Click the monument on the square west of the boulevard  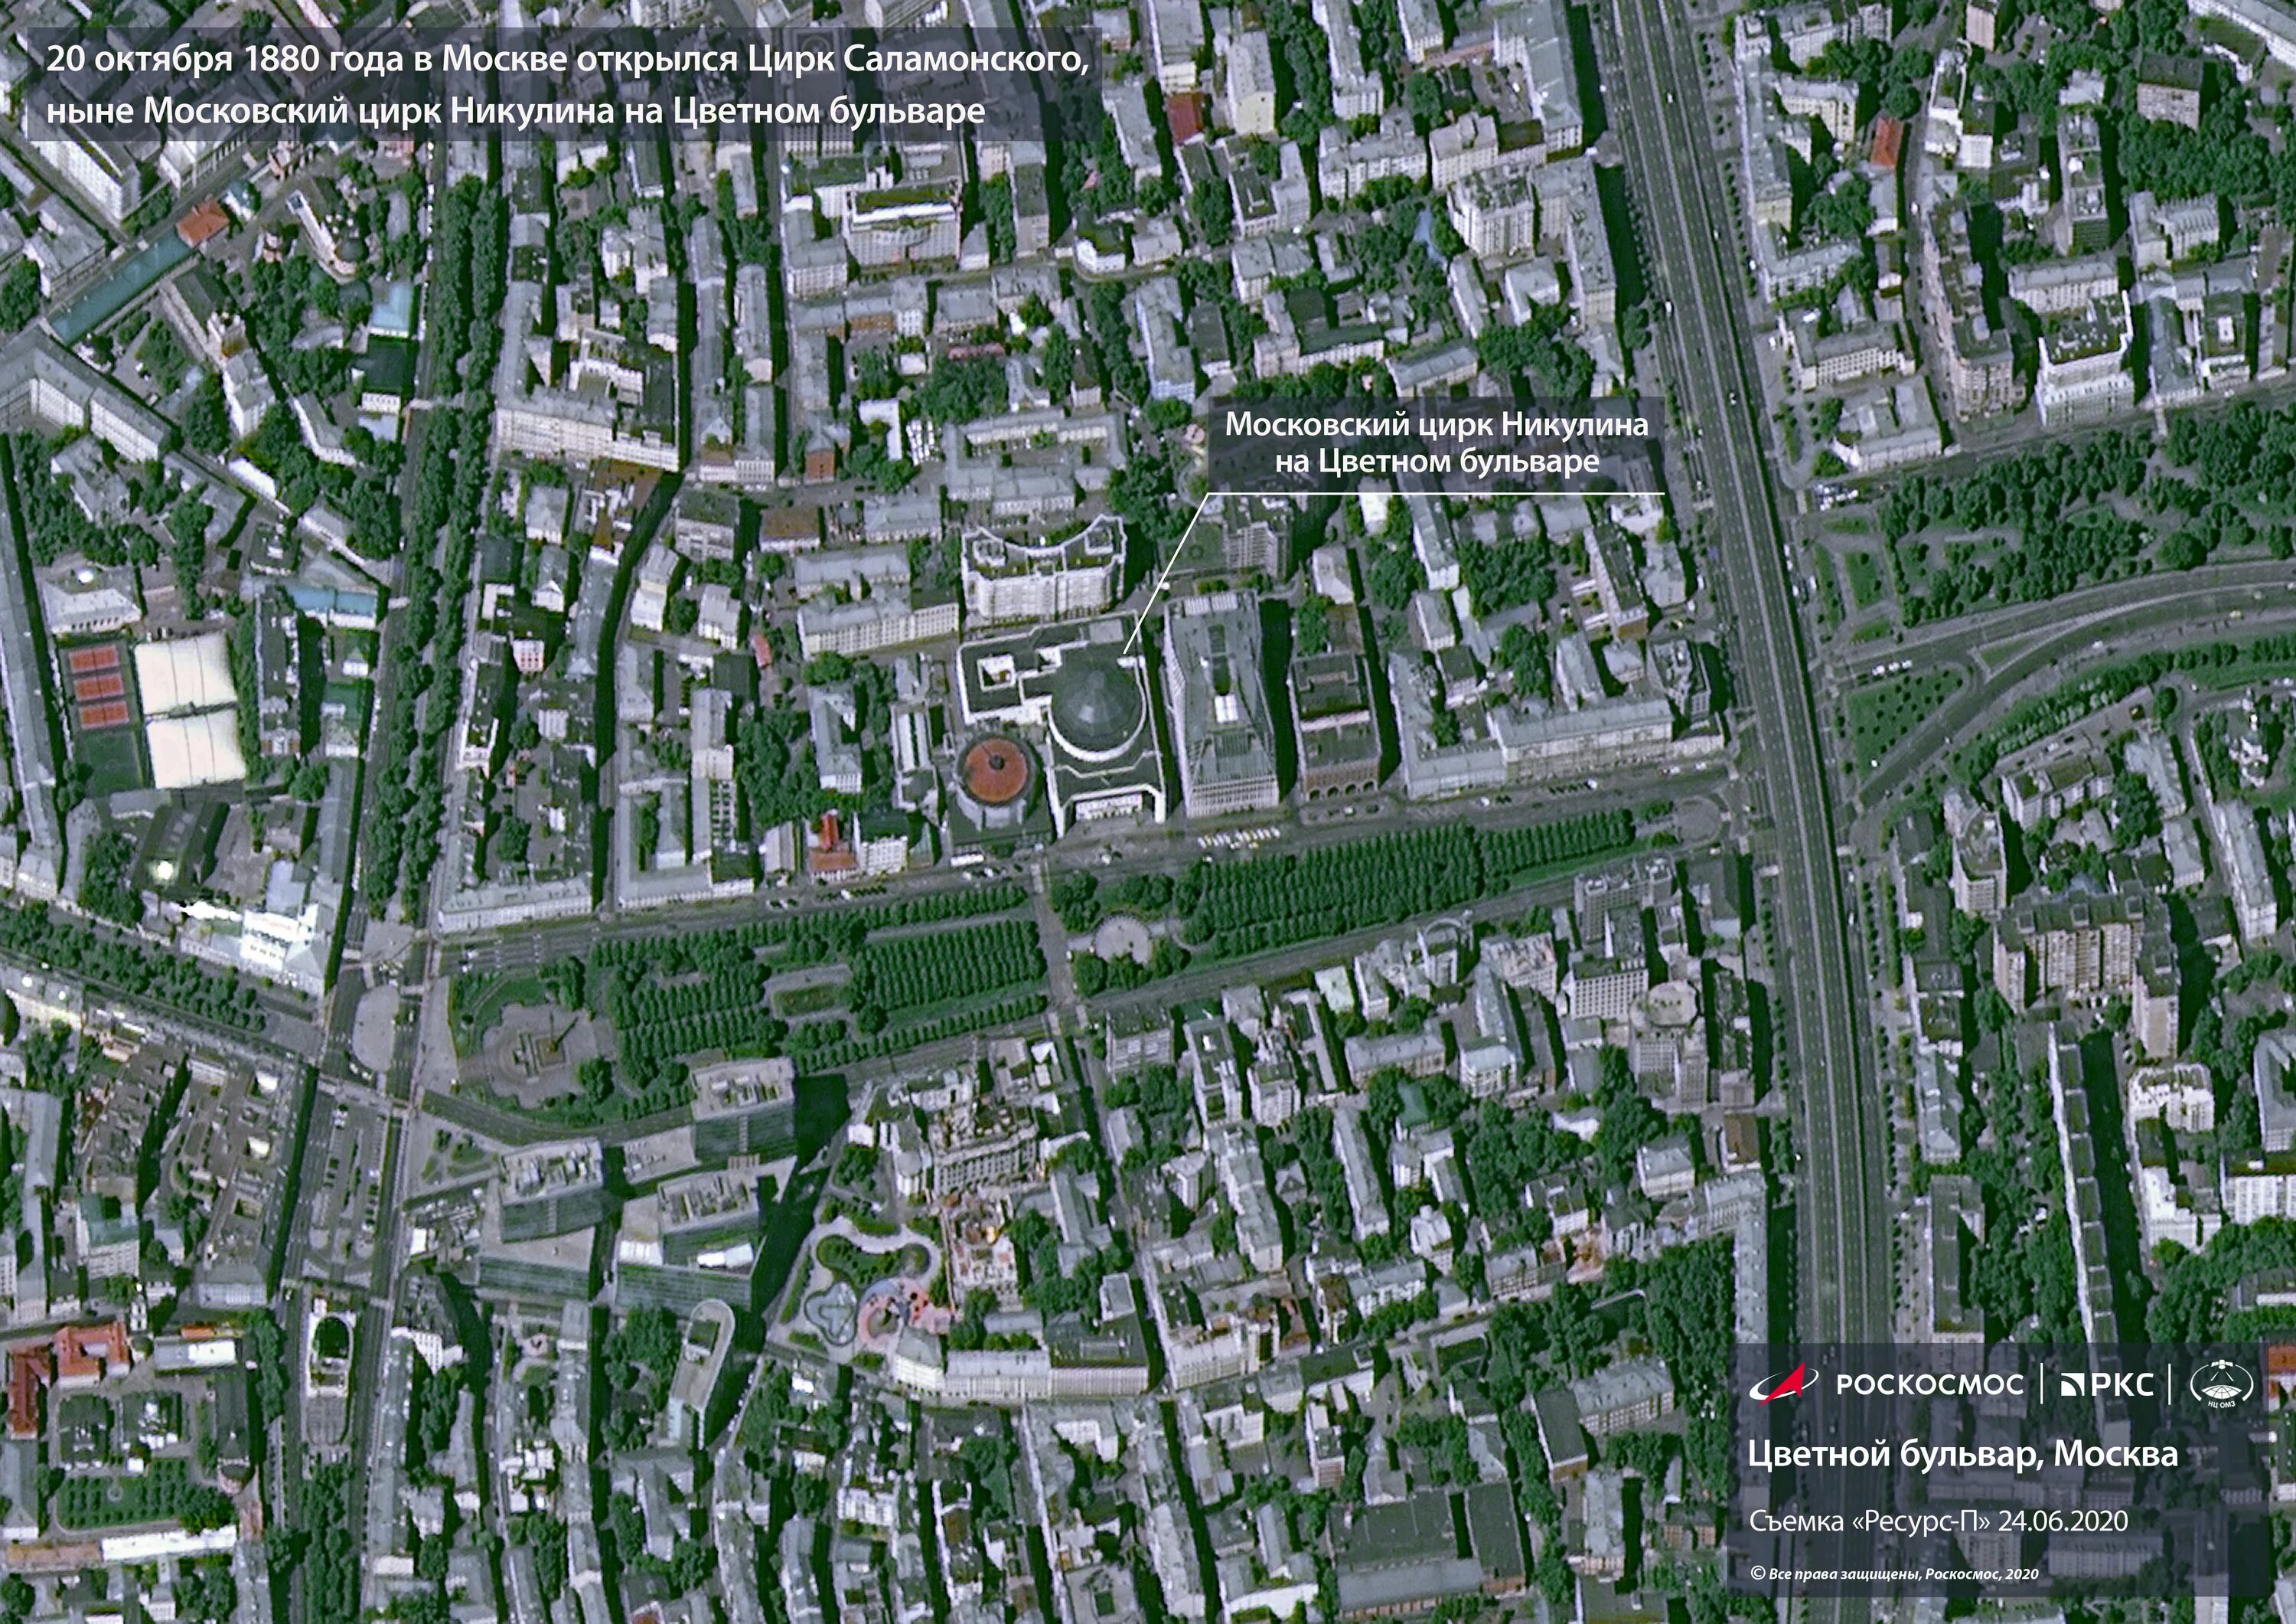point(550,1050)
